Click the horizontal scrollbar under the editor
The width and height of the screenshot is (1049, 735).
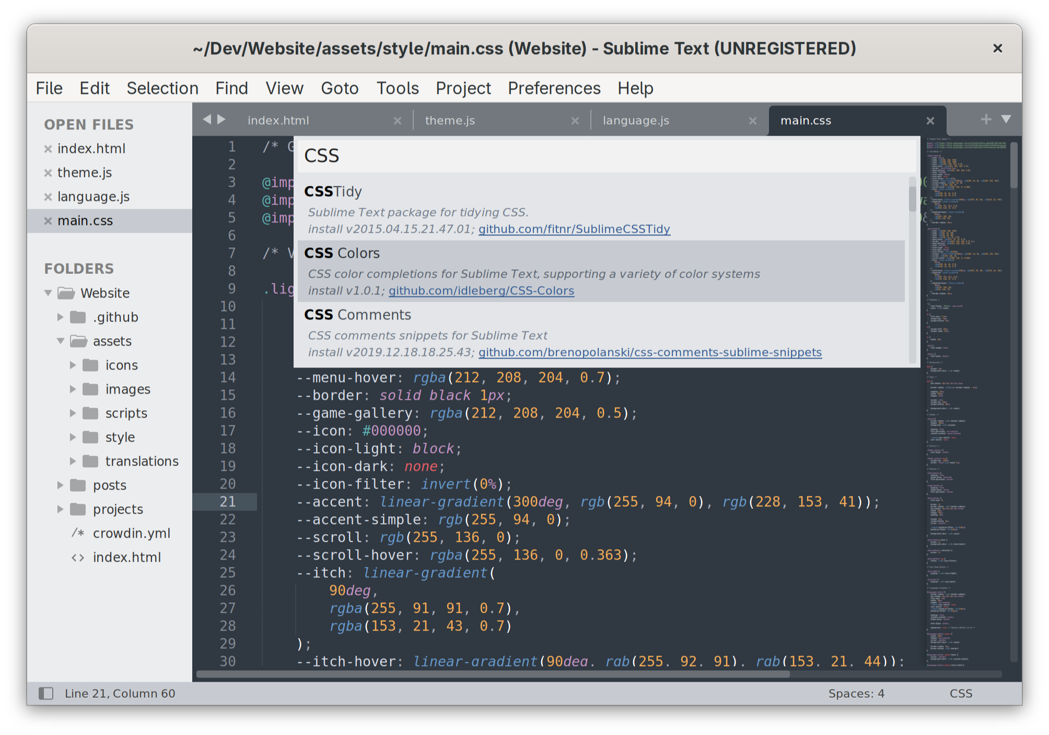click(492, 674)
